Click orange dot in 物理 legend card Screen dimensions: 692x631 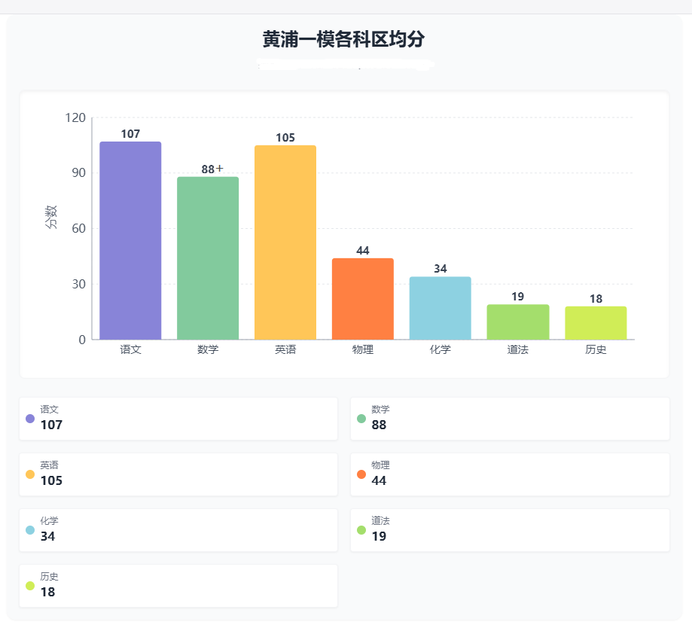tap(361, 474)
